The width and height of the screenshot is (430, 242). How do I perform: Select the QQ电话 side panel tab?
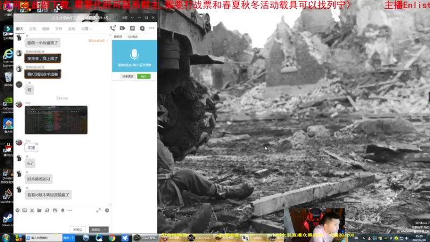pyautogui.click(x=133, y=37)
